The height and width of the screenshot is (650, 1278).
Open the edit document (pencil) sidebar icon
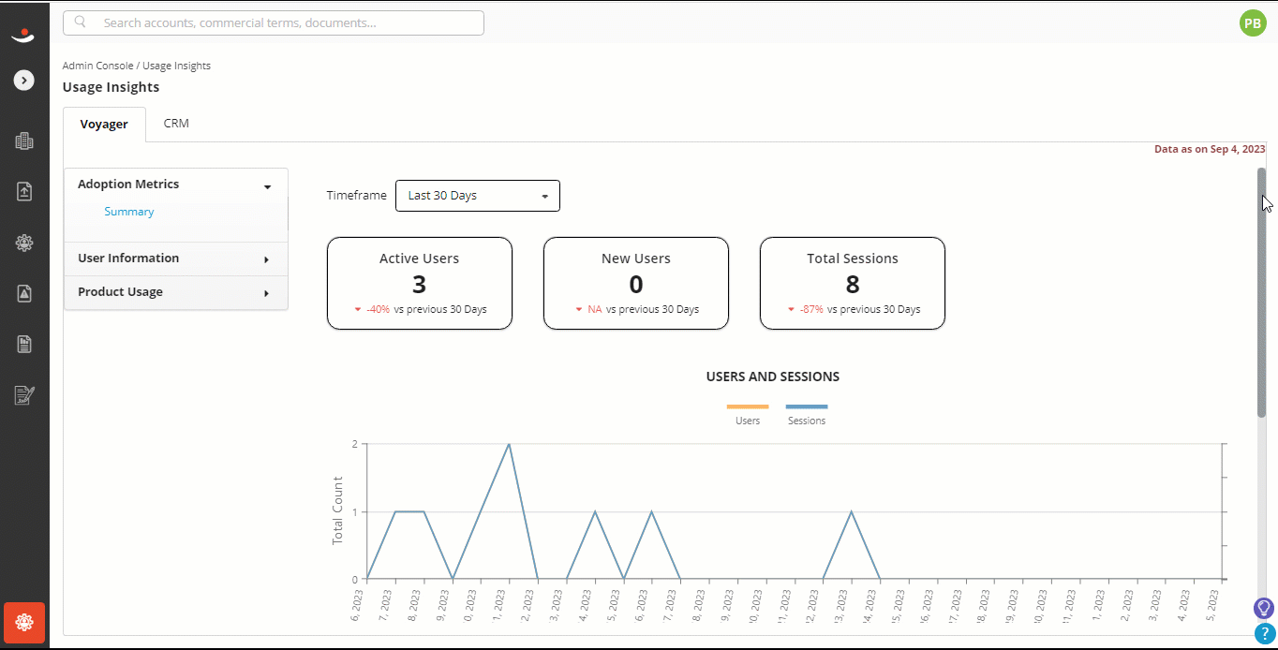coord(24,394)
